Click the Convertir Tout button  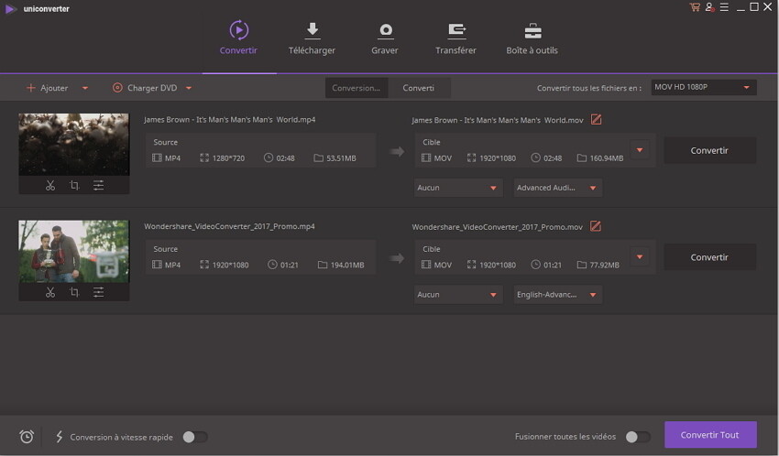pyautogui.click(x=710, y=435)
